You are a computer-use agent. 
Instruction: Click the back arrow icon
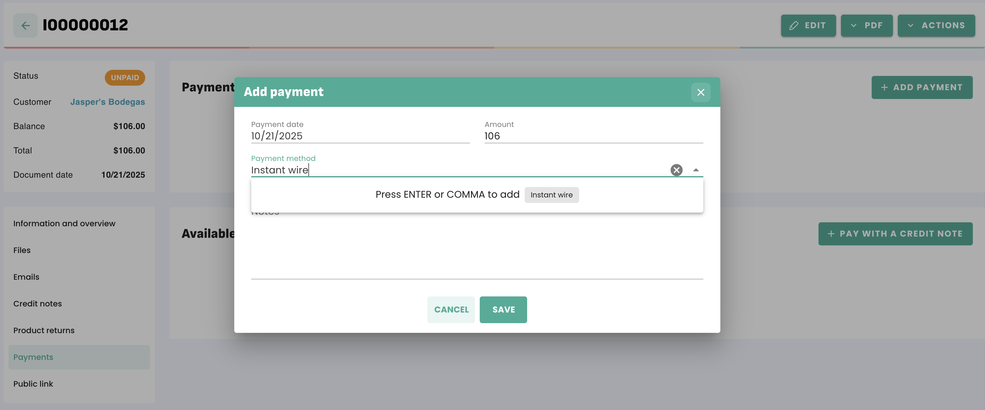point(25,26)
